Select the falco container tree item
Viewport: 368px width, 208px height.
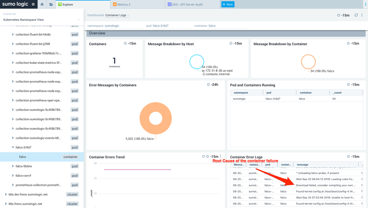click(x=42, y=157)
